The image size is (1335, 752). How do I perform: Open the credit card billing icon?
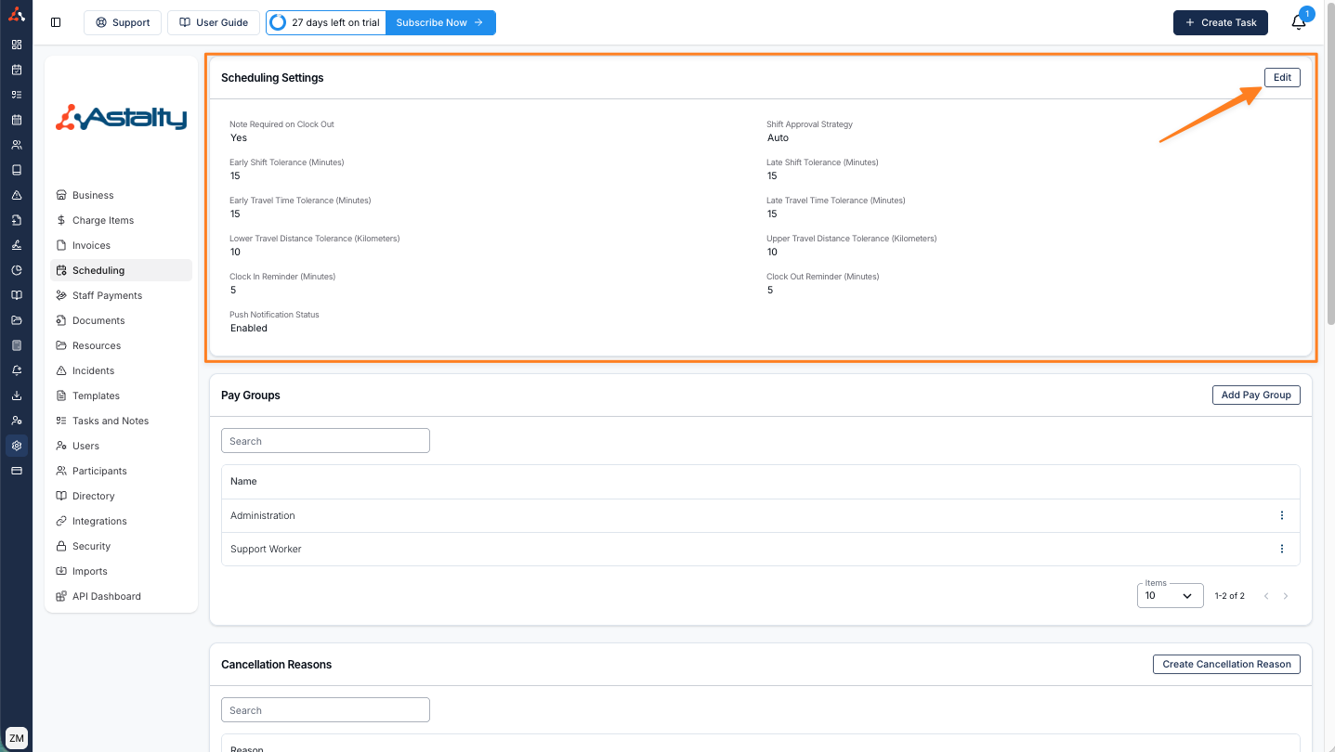16,471
